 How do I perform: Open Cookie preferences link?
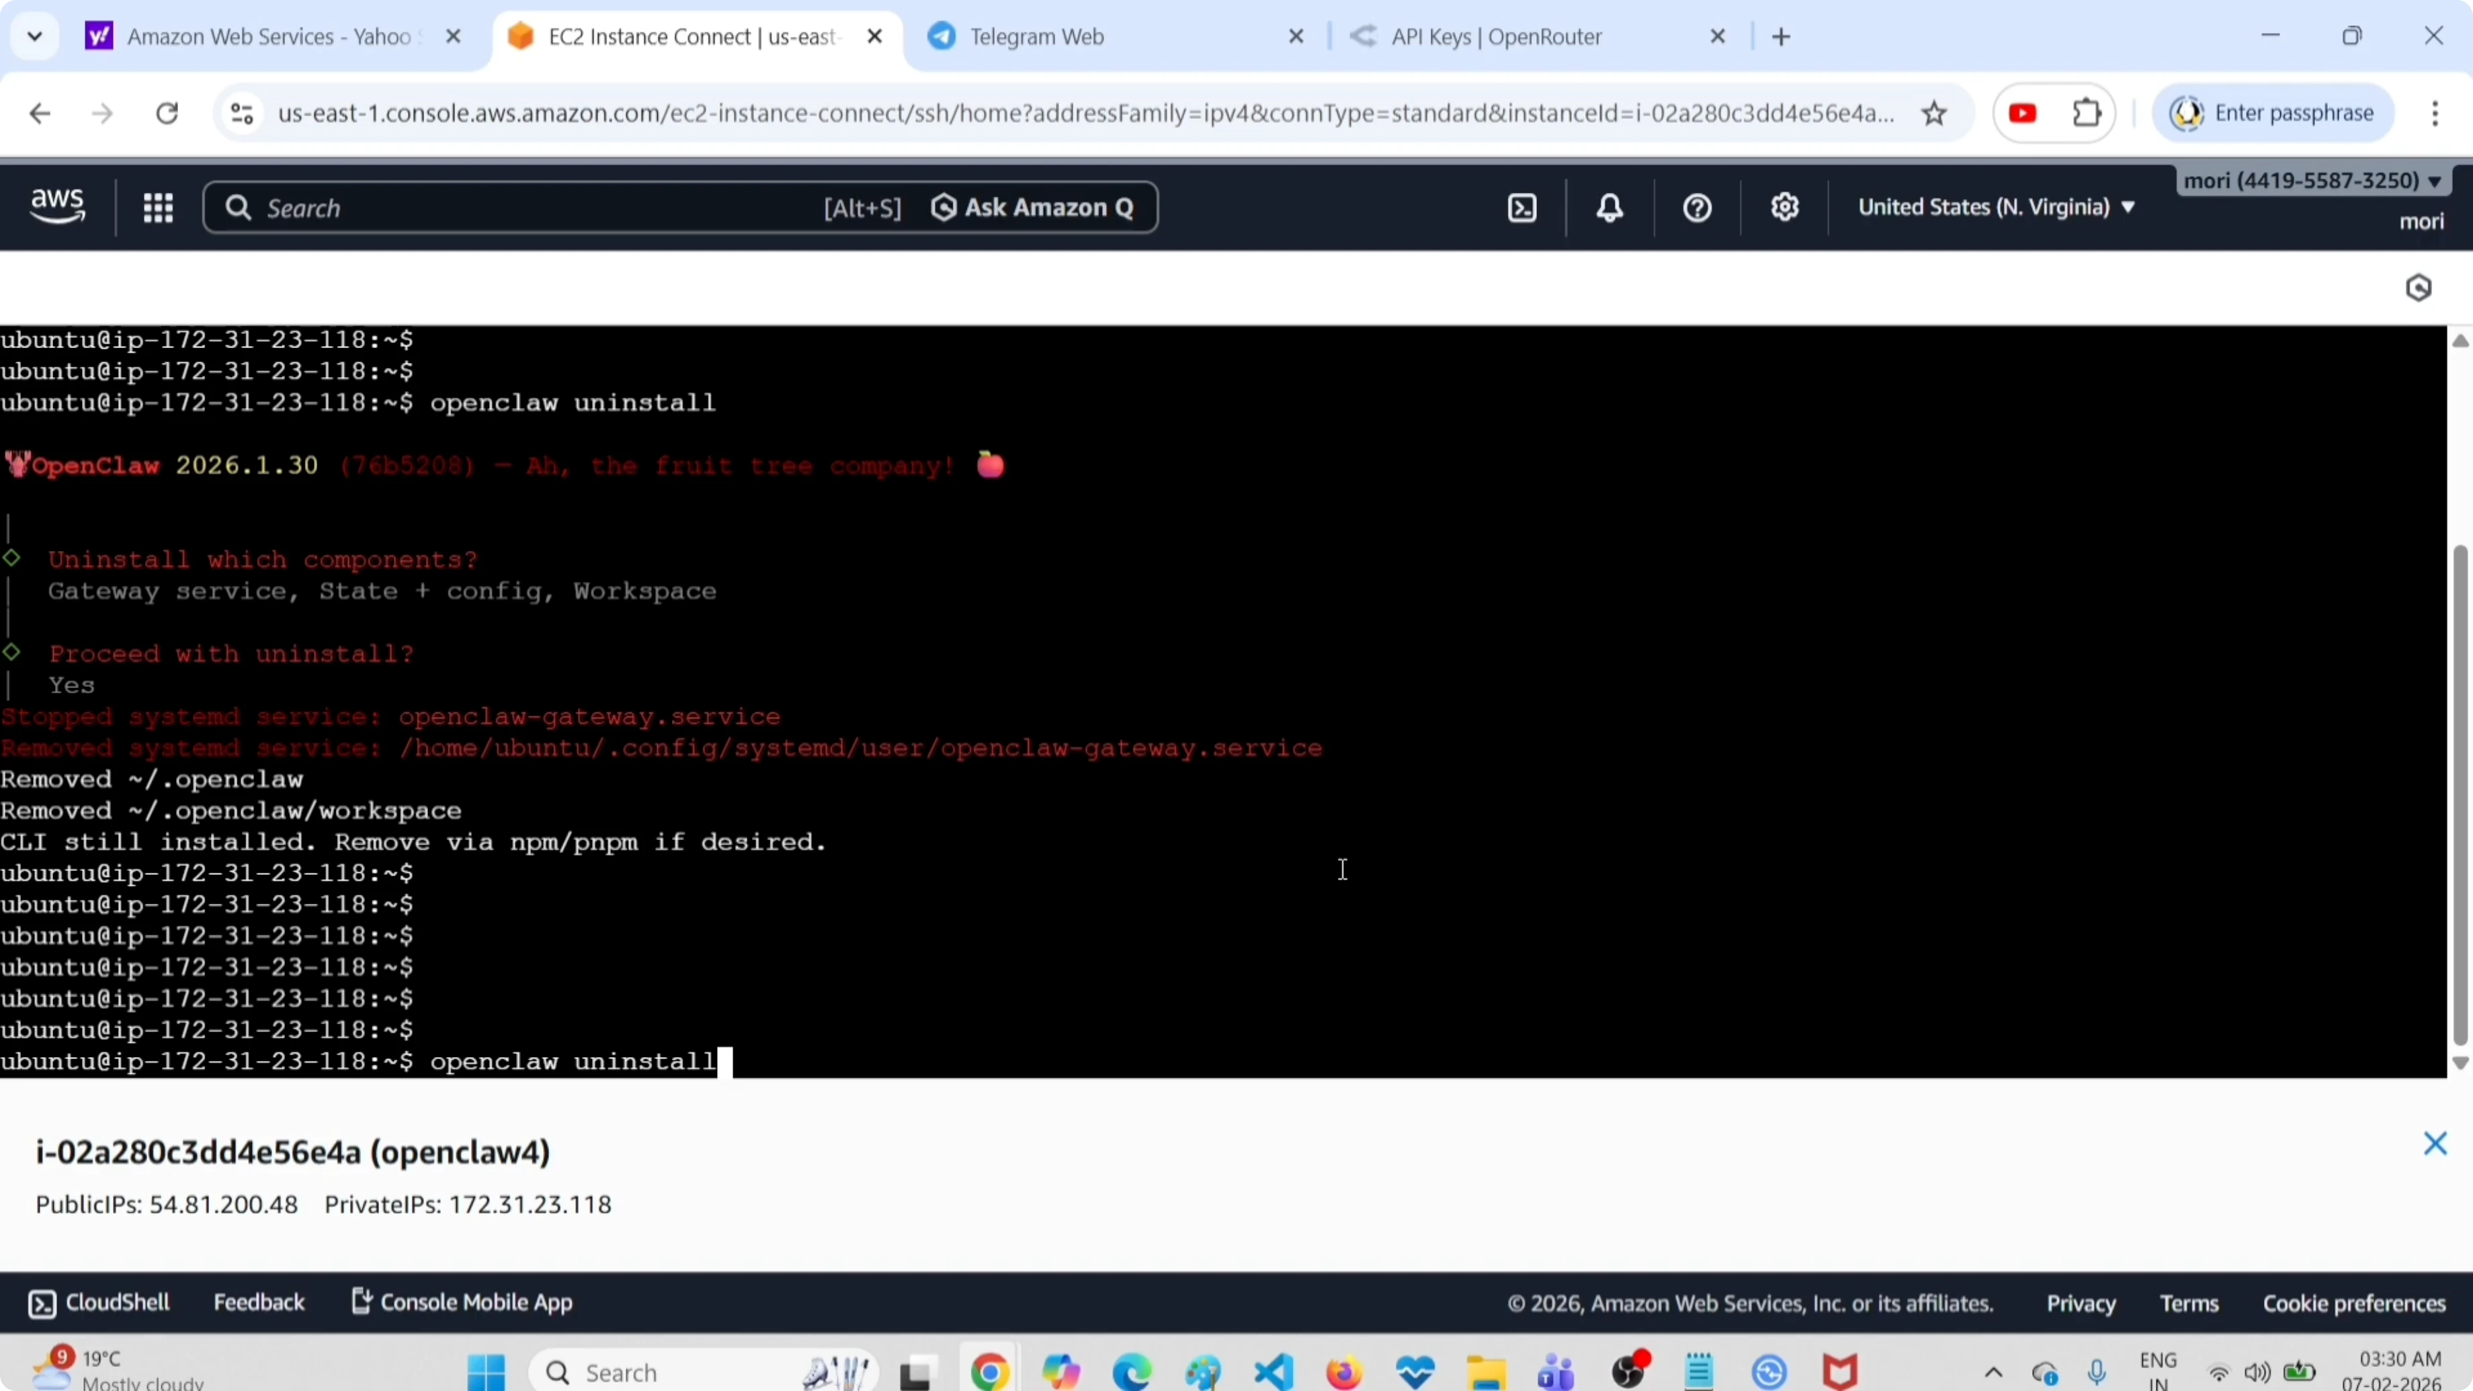[2354, 1304]
